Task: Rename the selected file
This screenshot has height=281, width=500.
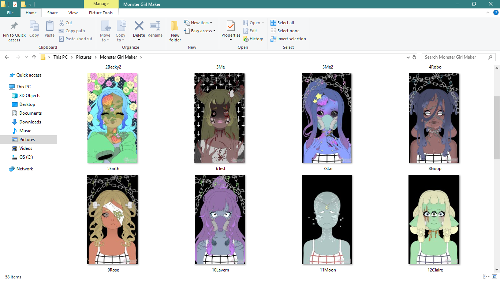Action: tap(155, 29)
